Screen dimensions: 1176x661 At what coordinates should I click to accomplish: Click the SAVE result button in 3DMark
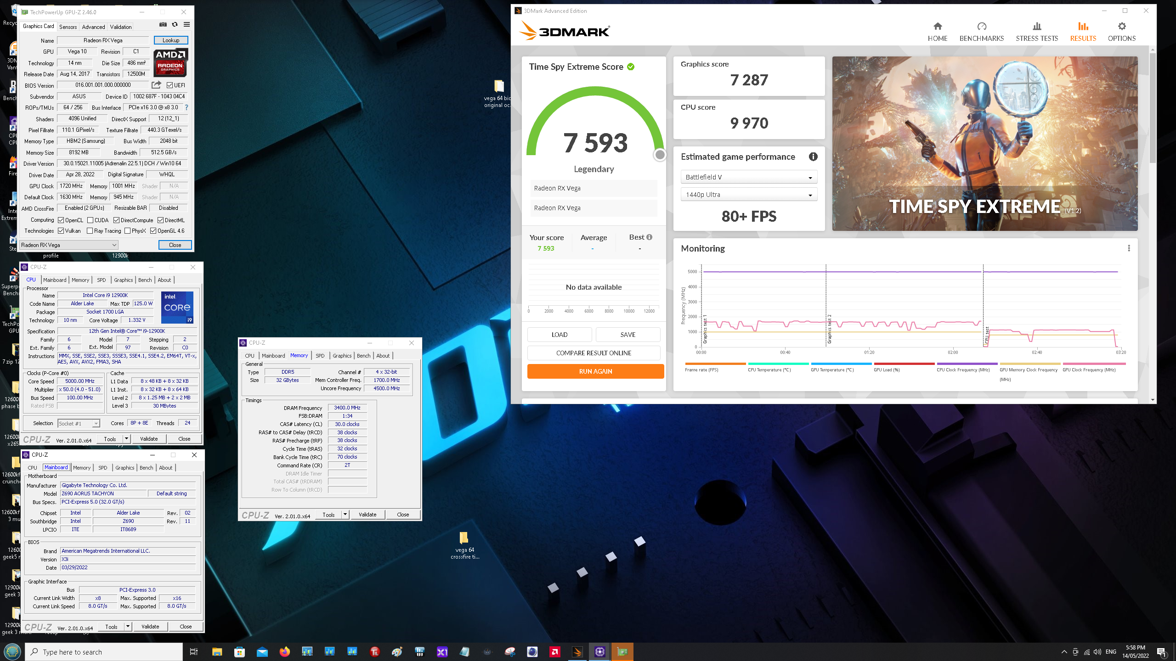pyautogui.click(x=628, y=335)
